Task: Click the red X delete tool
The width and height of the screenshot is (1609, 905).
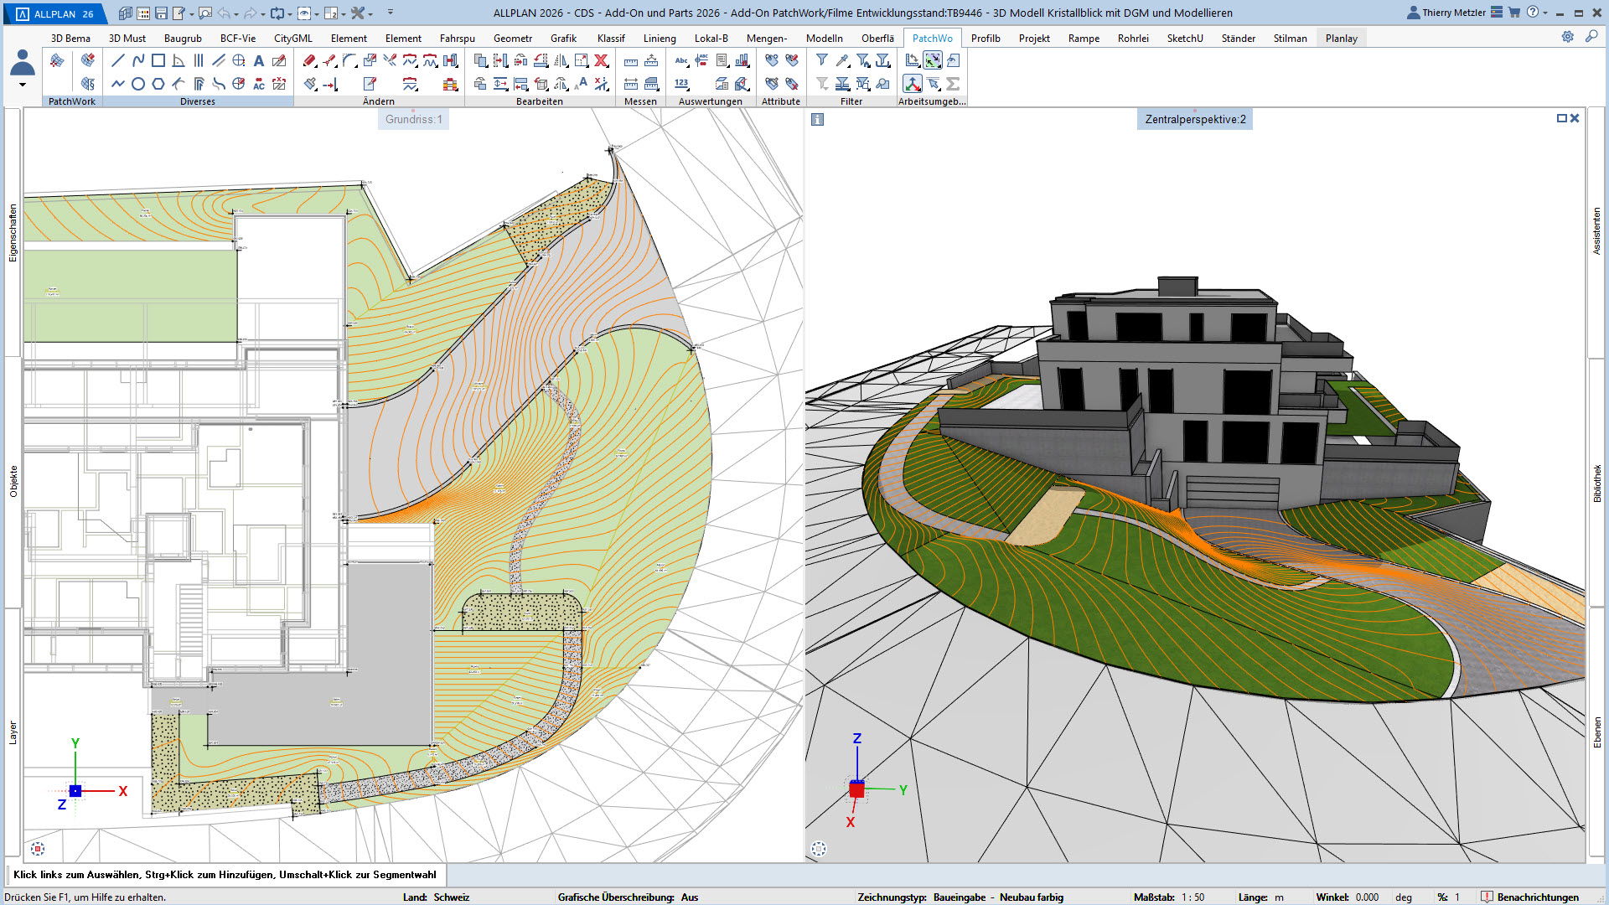Action: click(x=602, y=60)
